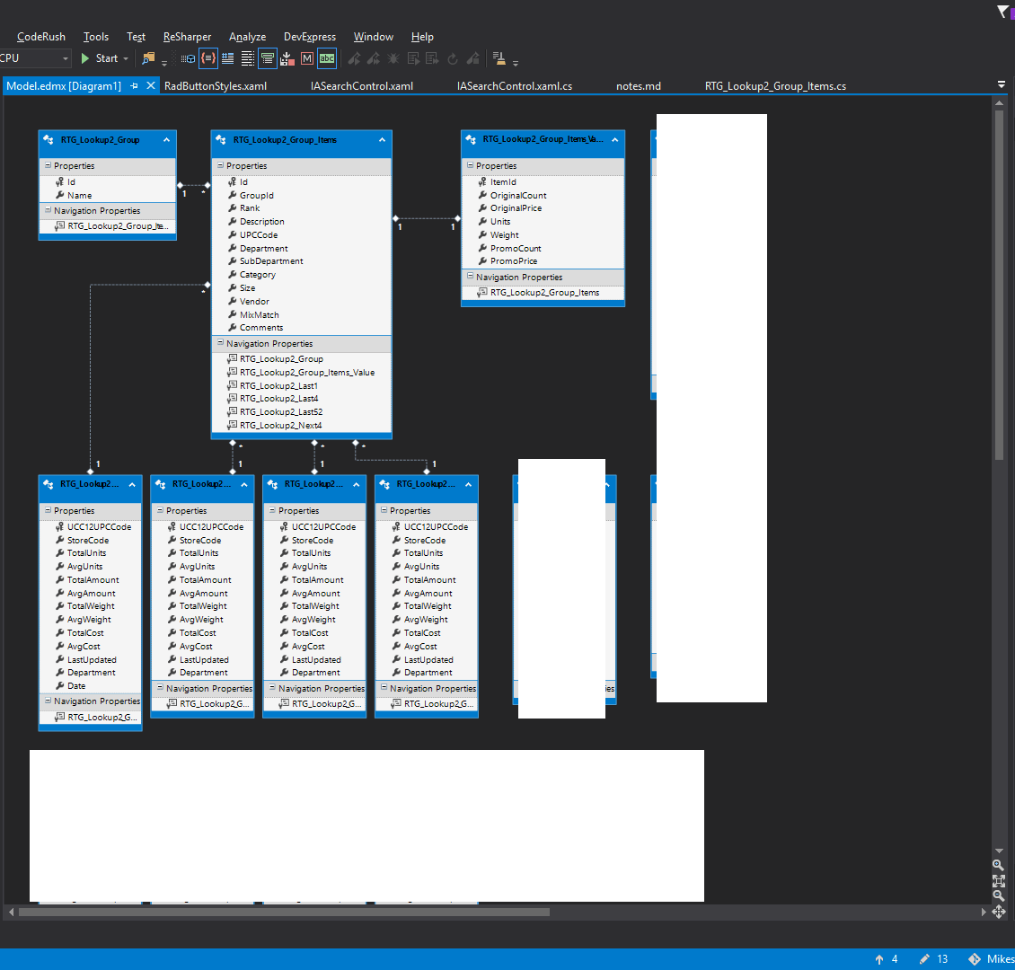Unpin the Model.edmx tab pin icon
Screen dimensions: 1015x970
[135, 85]
